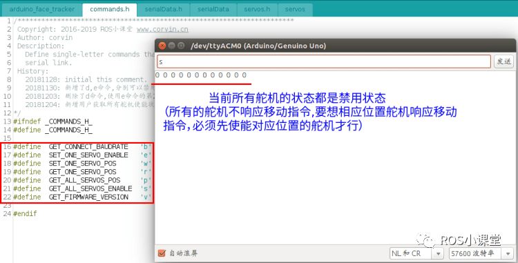Select the commands.h tab

click(110, 9)
